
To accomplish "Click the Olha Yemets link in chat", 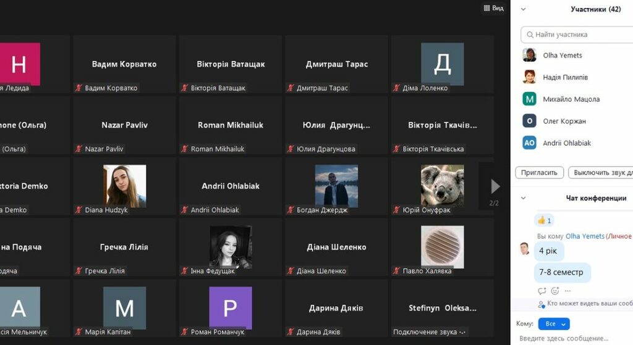I will pos(585,236).
